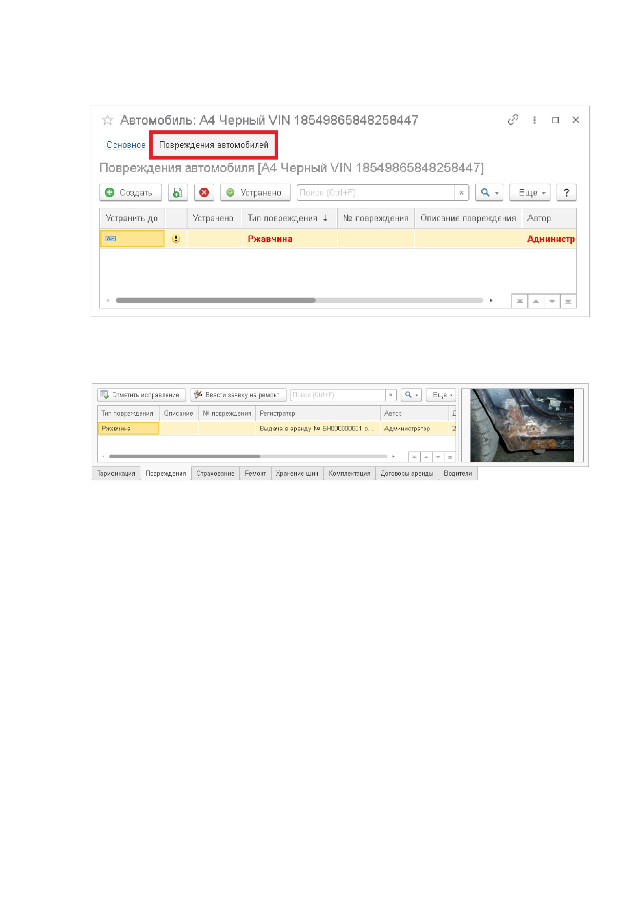This screenshot has height=899, width=635.
Task: Jump to first row arrow in upper table
Action: click(520, 301)
